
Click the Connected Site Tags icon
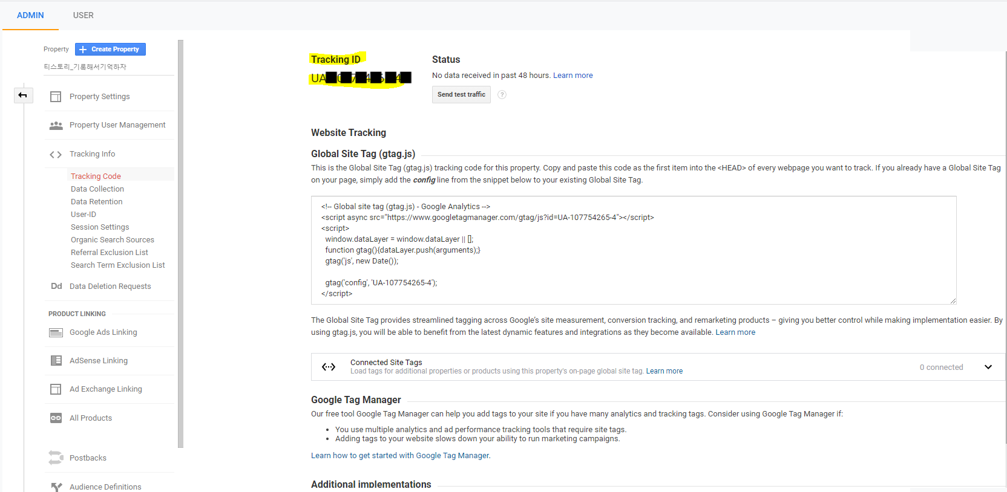pos(329,367)
